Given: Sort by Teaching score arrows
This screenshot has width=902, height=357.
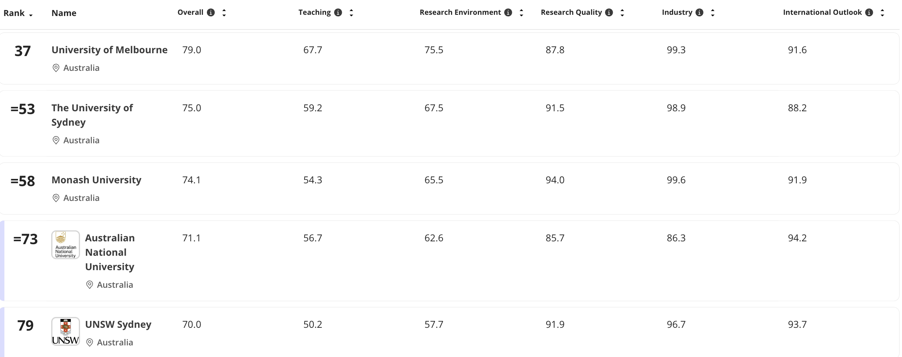Looking at the screenshot, I should click(x=351, y=13).
